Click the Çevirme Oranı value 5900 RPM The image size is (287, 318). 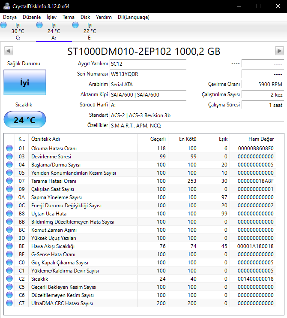click(x=263, y=85)
